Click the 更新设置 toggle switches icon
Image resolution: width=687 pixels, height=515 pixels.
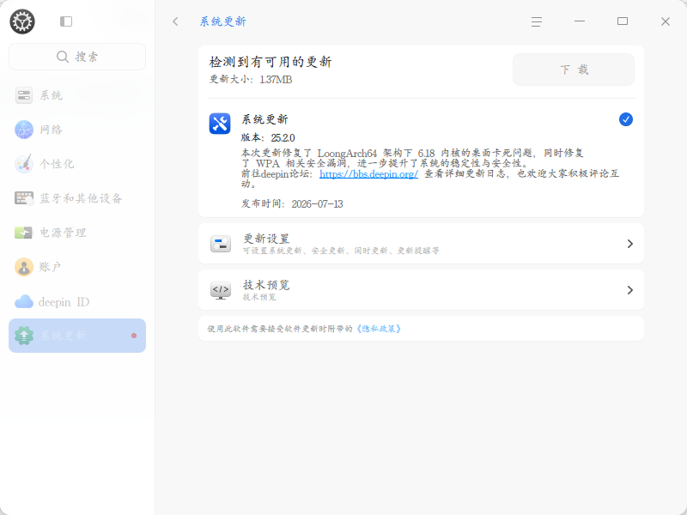point(221,244)
